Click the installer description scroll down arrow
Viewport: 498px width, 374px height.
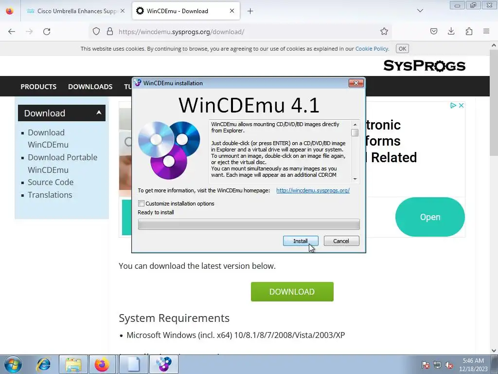tap(355, 179)
